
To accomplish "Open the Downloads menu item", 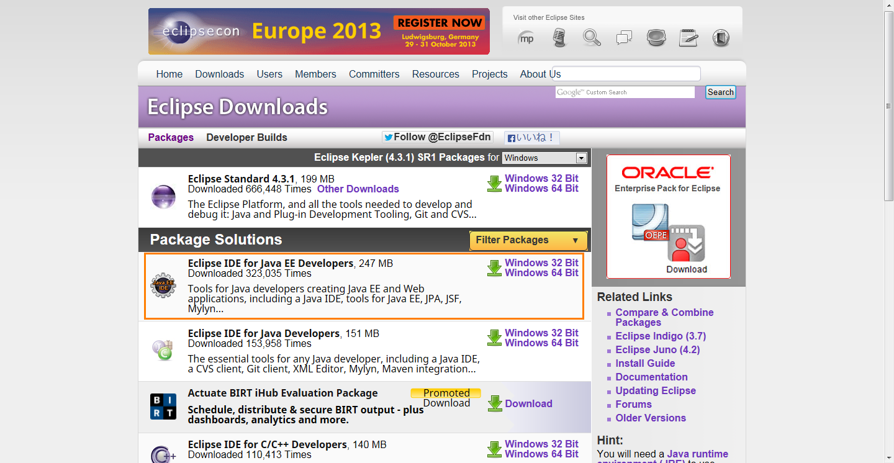I will tap(220, 74).
